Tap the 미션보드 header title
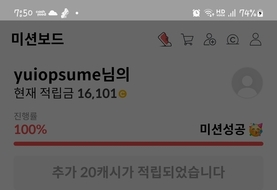This screenshot has height=190, width=277. coord(38,39)
